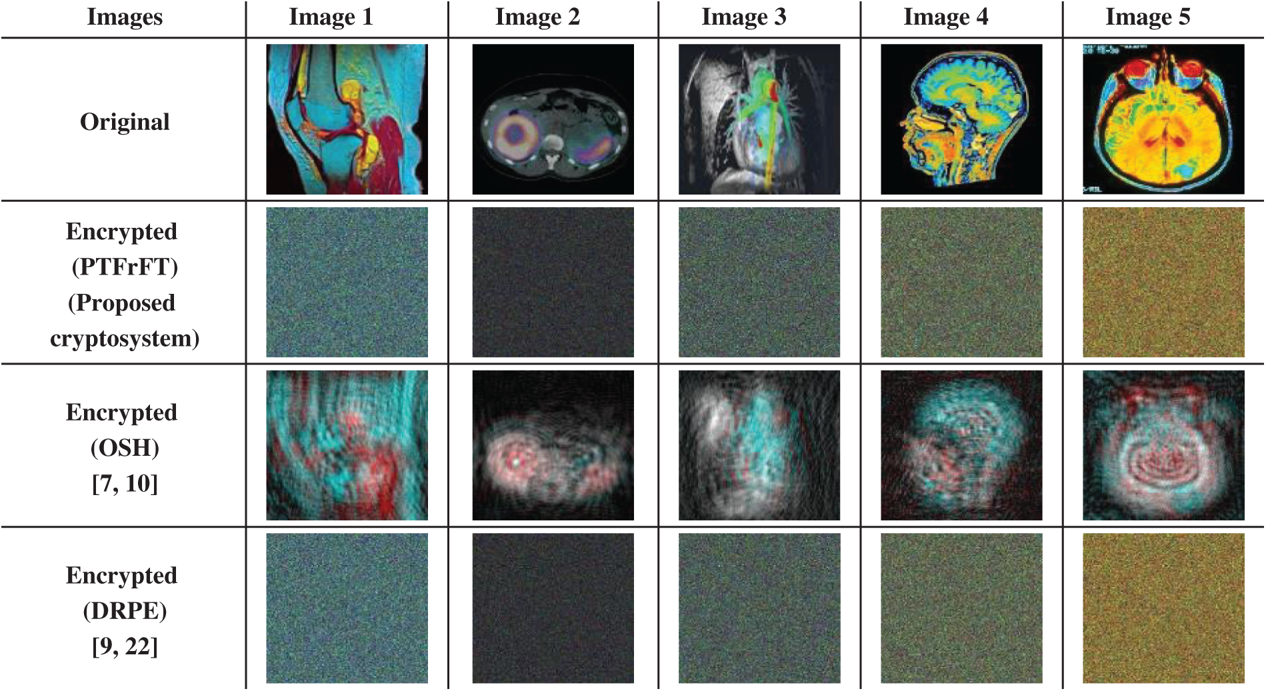Viewport: 1266px width, 691px height.
Task: Click the original sagittal head scan image
Action: [x=961, y=119]
